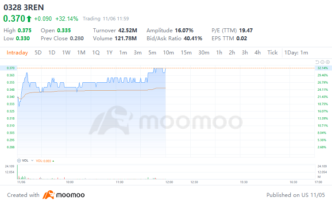The height and width of the screenshot is (204, 332).
Task: Select the Tick chart tab
Action: 272,53
